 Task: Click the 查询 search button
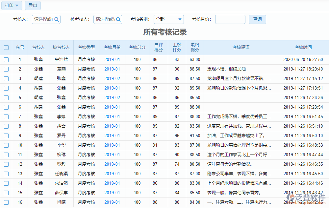coord(257,19)
